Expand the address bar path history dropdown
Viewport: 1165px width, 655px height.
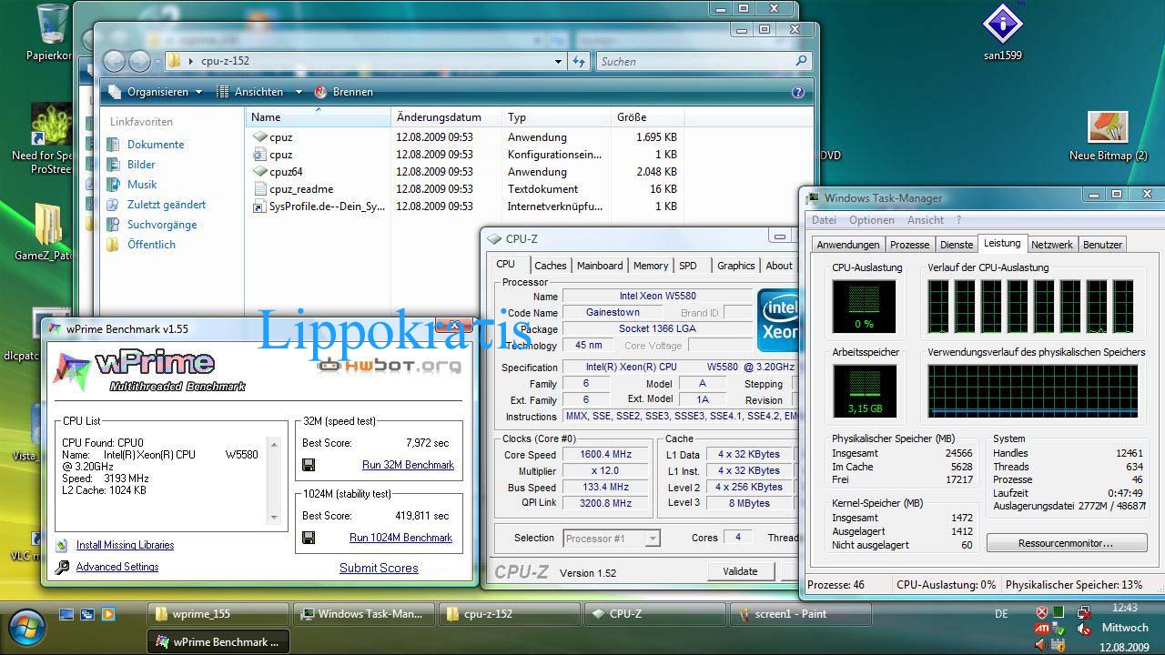[558, 61]
